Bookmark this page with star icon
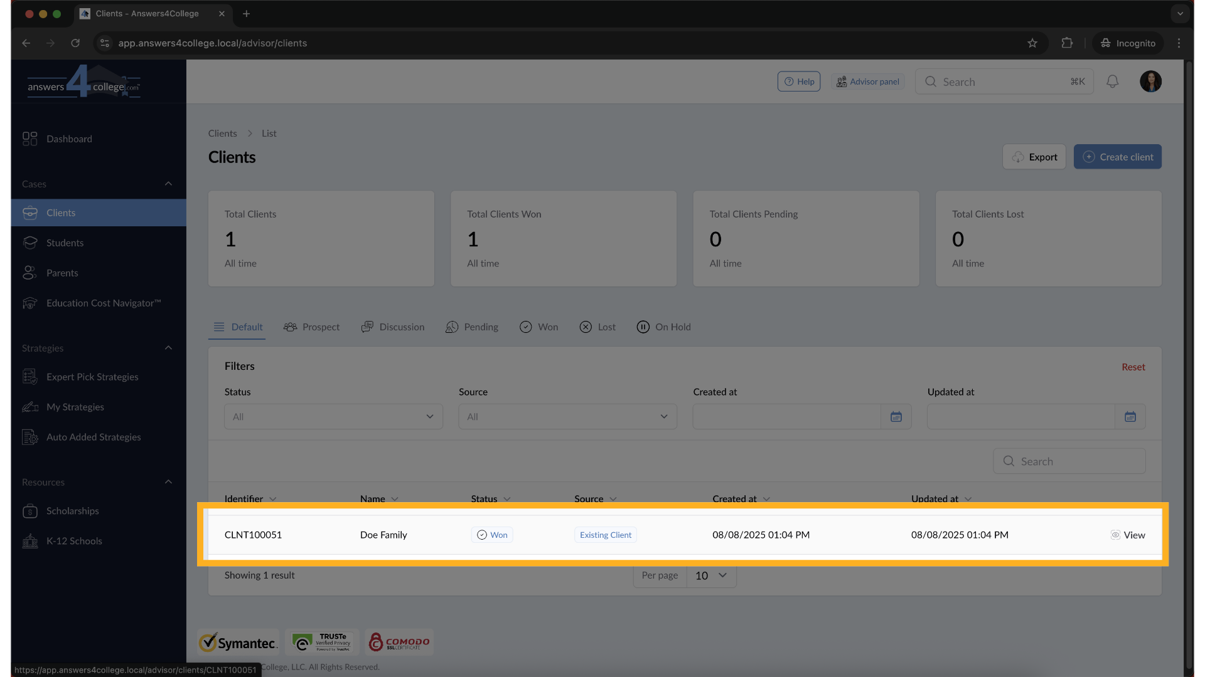 pyautogui.click(x=1032, y=43)
